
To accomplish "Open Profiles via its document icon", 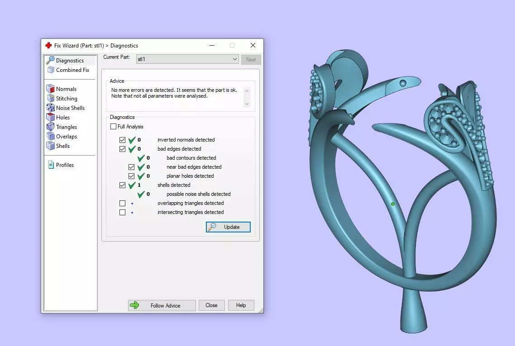I will click(x=51, y=165).
